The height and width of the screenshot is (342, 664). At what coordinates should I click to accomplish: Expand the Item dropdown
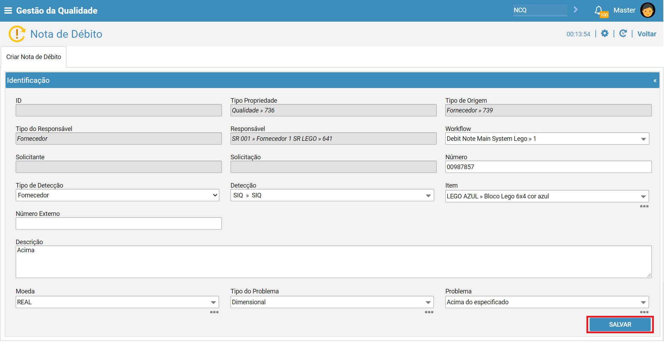(643, 197)
